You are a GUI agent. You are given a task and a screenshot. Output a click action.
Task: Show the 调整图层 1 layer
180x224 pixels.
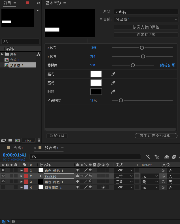click(x=3, y=187)
